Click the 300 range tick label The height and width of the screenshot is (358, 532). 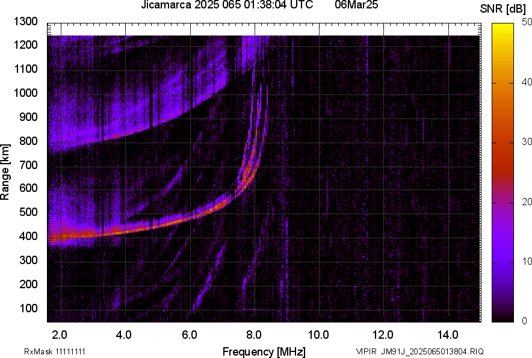click(x=28, y=260)
